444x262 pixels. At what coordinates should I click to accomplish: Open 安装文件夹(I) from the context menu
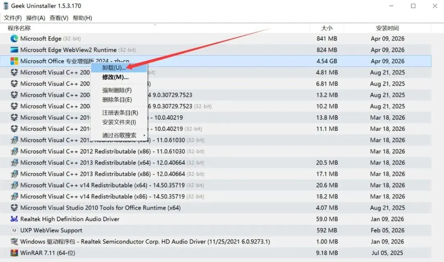pos(119,122)
